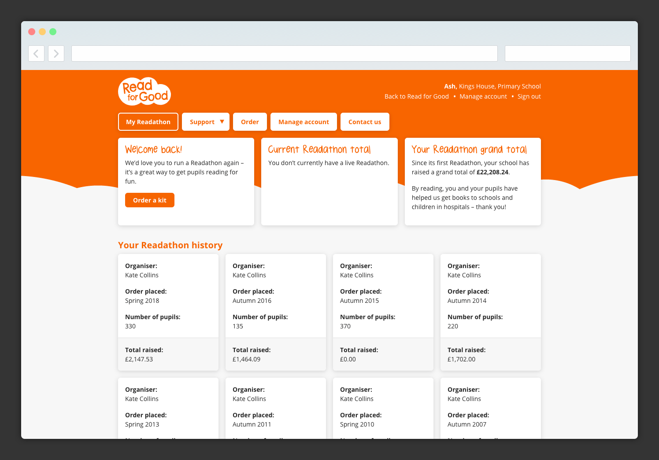
Task: Click the 135 pupils value
Action: (238, 326)
